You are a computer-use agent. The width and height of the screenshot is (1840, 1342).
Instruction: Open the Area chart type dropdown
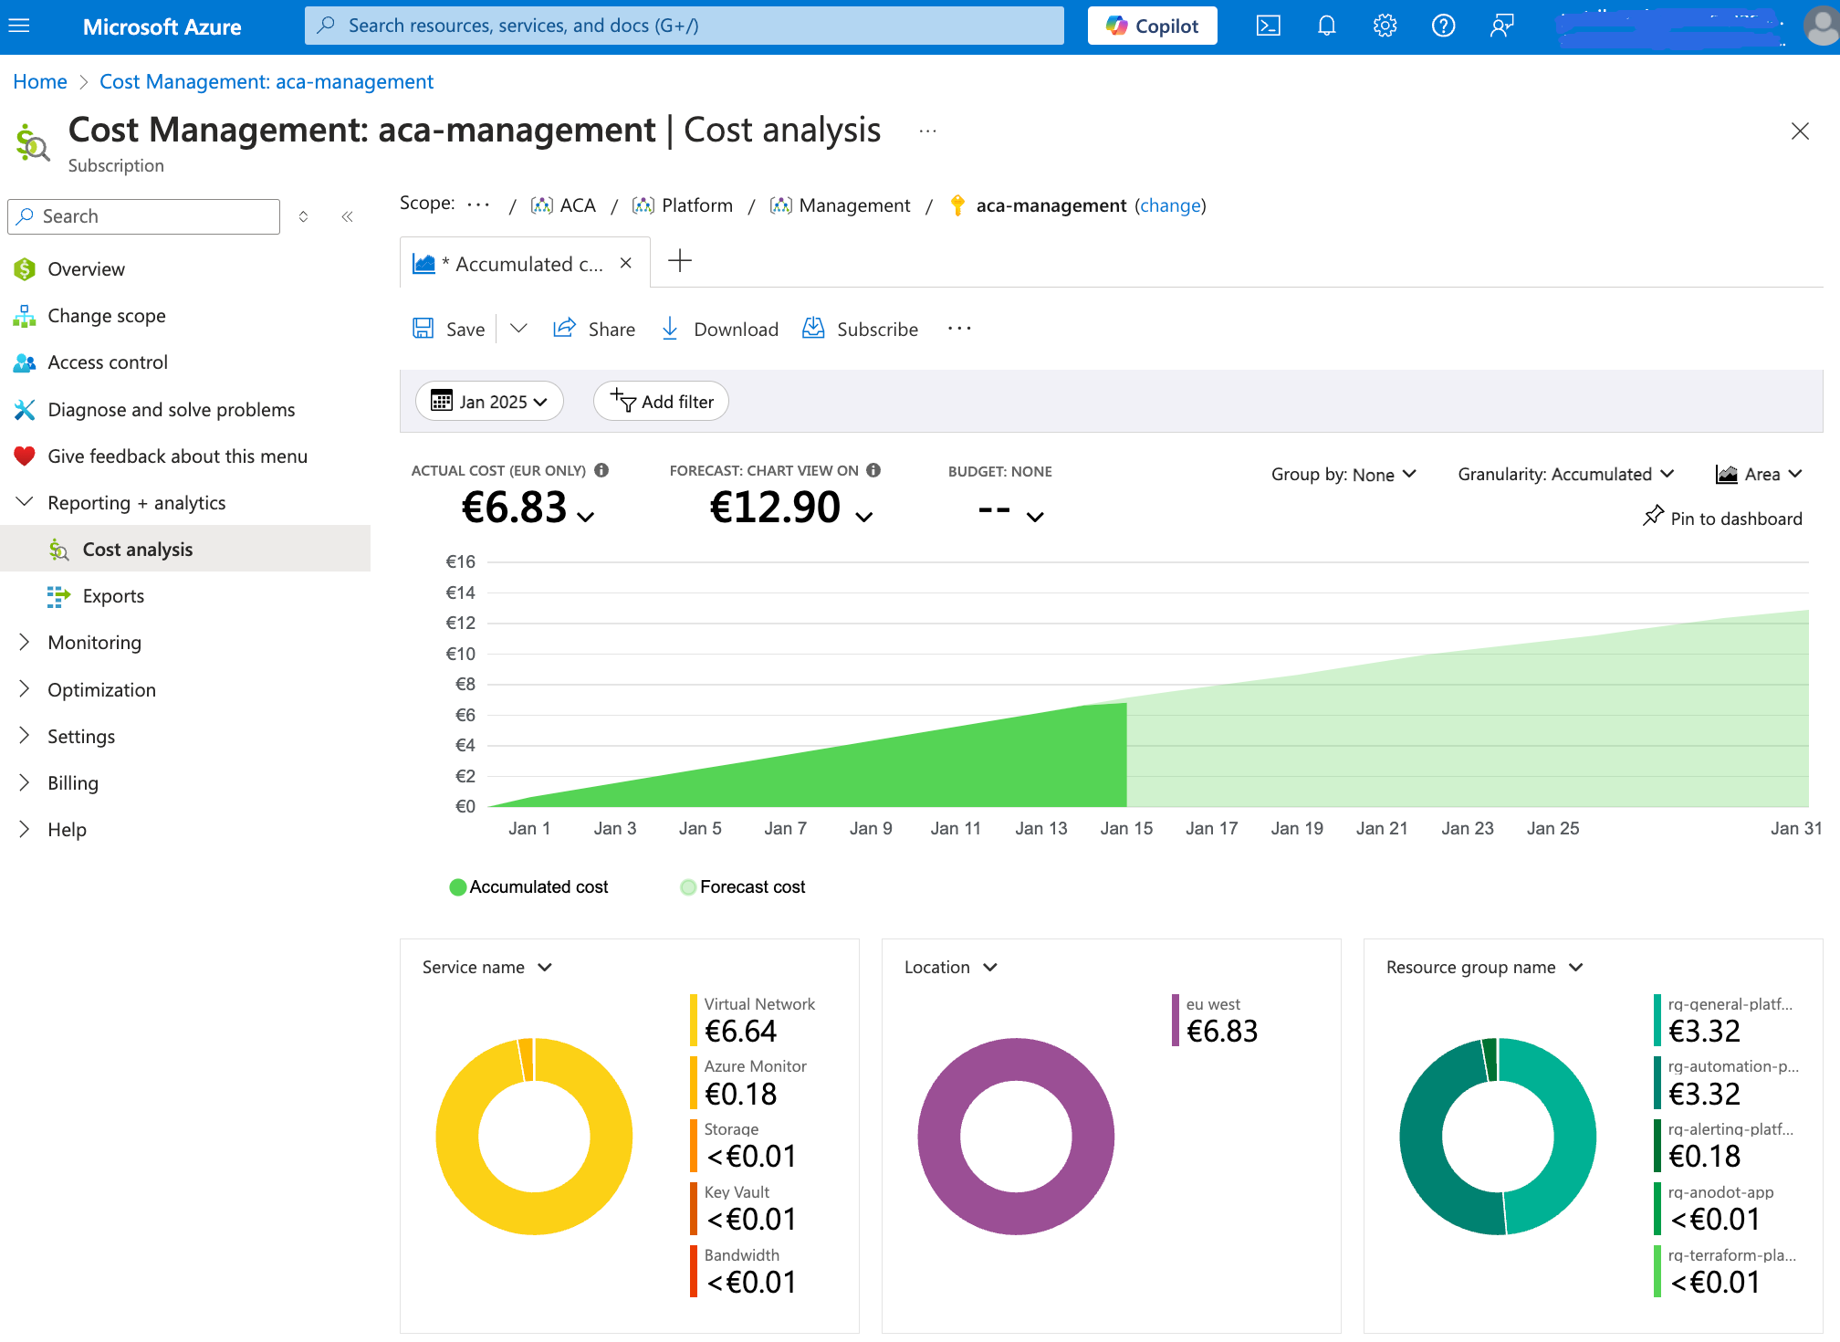1759,475
